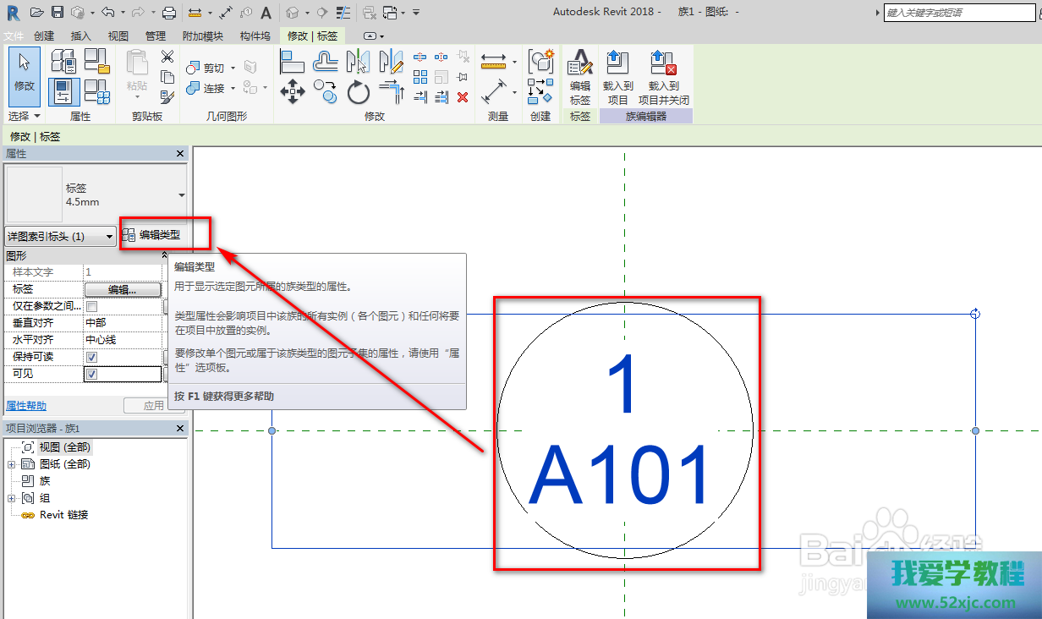The height and width of the screenshot is (619, 1042).
Task: Open the 视图 (View) ribbon tab
Action: click(x=118, y=36)
